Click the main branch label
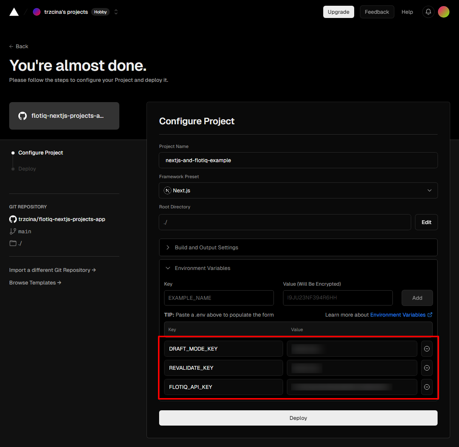This screenshot has height=447, width=459. pyautogui.click(x=25, y=231)
